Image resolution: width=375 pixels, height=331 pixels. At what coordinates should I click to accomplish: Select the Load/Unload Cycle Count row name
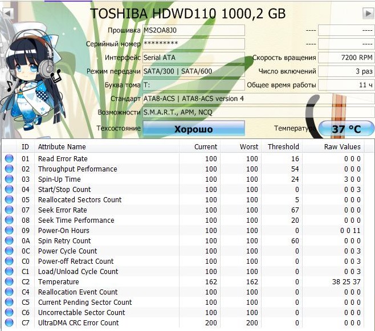(x=78, y=272)
